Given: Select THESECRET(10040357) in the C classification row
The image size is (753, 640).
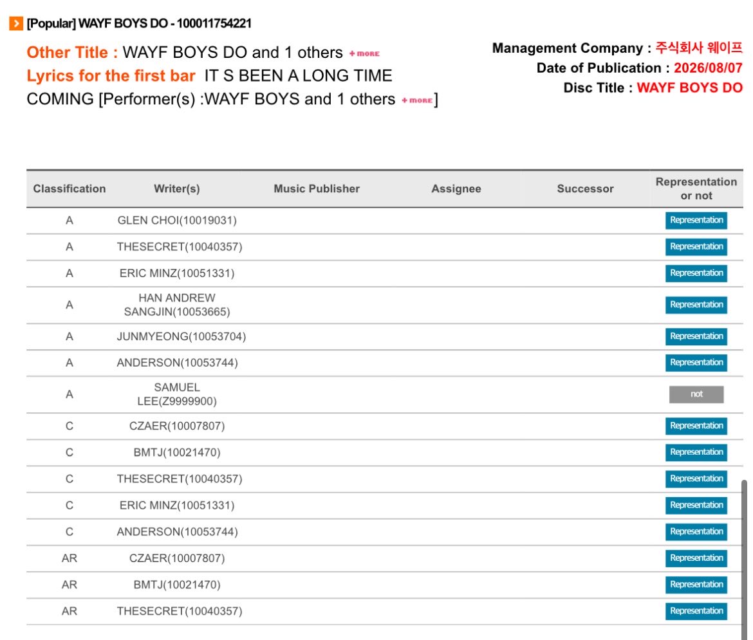Looking at the screenshot, I should pyautogui.click(x=179, y=479).
